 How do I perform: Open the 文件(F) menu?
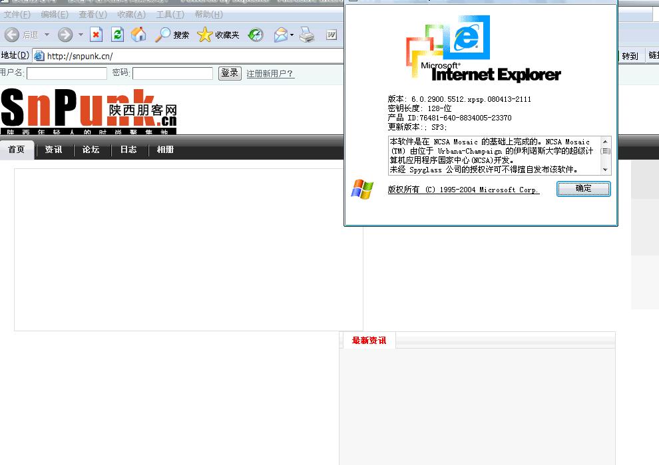pyautogui.click(x=17, y=14)
